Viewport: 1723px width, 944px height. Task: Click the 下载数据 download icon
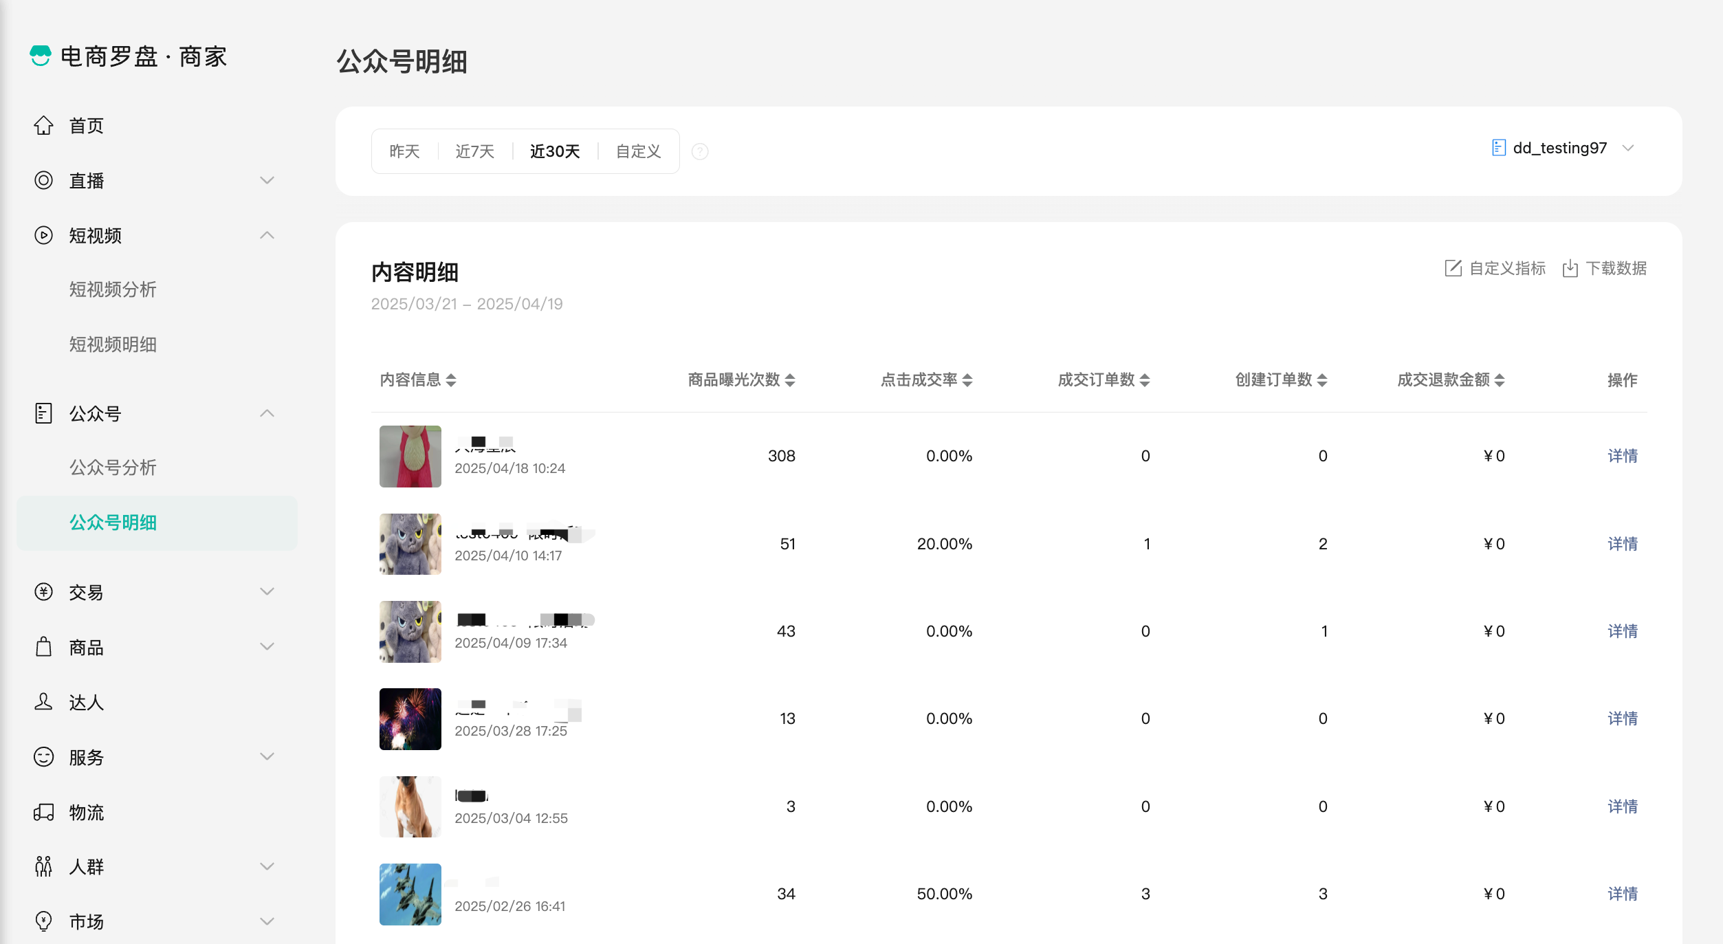1570,268
